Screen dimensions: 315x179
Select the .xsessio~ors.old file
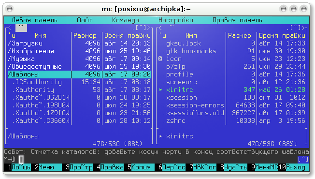tap(232, 113)
